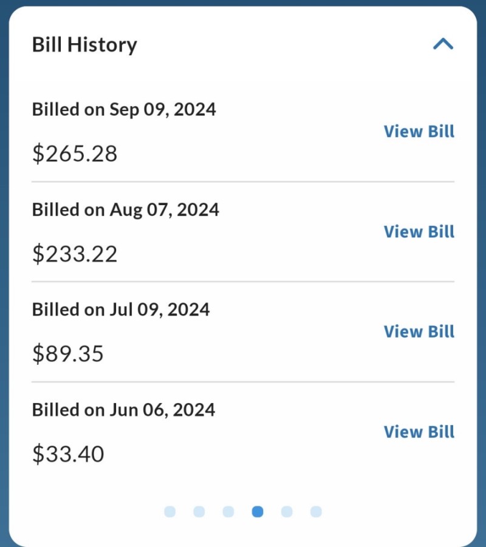
Task: Go to the first pagination dot
Action: click(x=170, y=512)
